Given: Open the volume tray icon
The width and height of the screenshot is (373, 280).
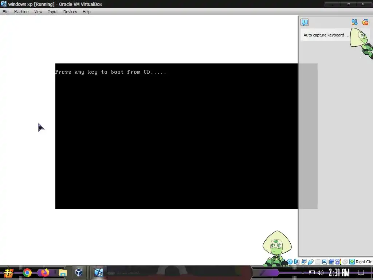Looking at the screenshot, I should click(321, 273).
